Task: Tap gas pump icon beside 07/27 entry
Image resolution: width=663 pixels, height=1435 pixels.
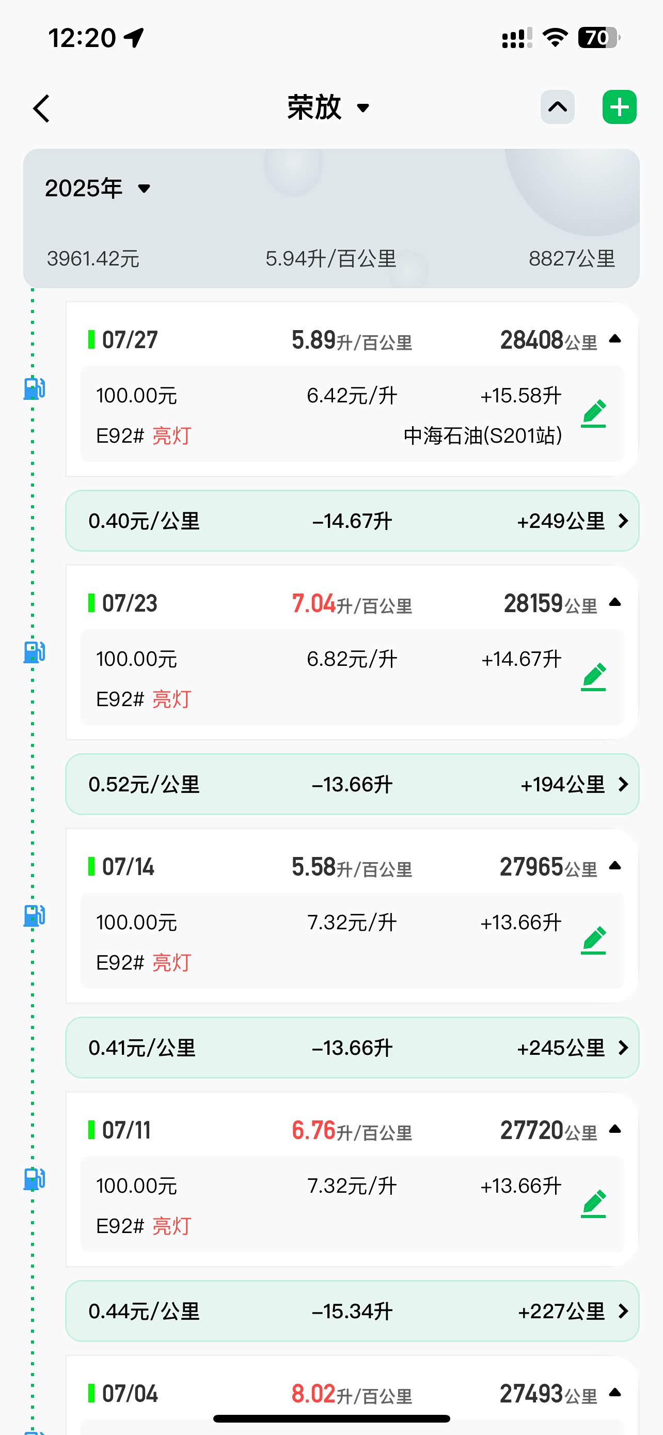Action: point(34,388)
